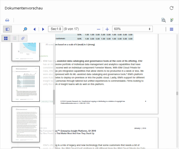Open the hamburger tools menu
Viewport: 179px width, 149px height.
(x=172, y=29)
